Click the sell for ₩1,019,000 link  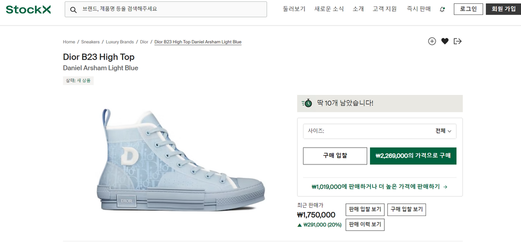coord(379,187)
